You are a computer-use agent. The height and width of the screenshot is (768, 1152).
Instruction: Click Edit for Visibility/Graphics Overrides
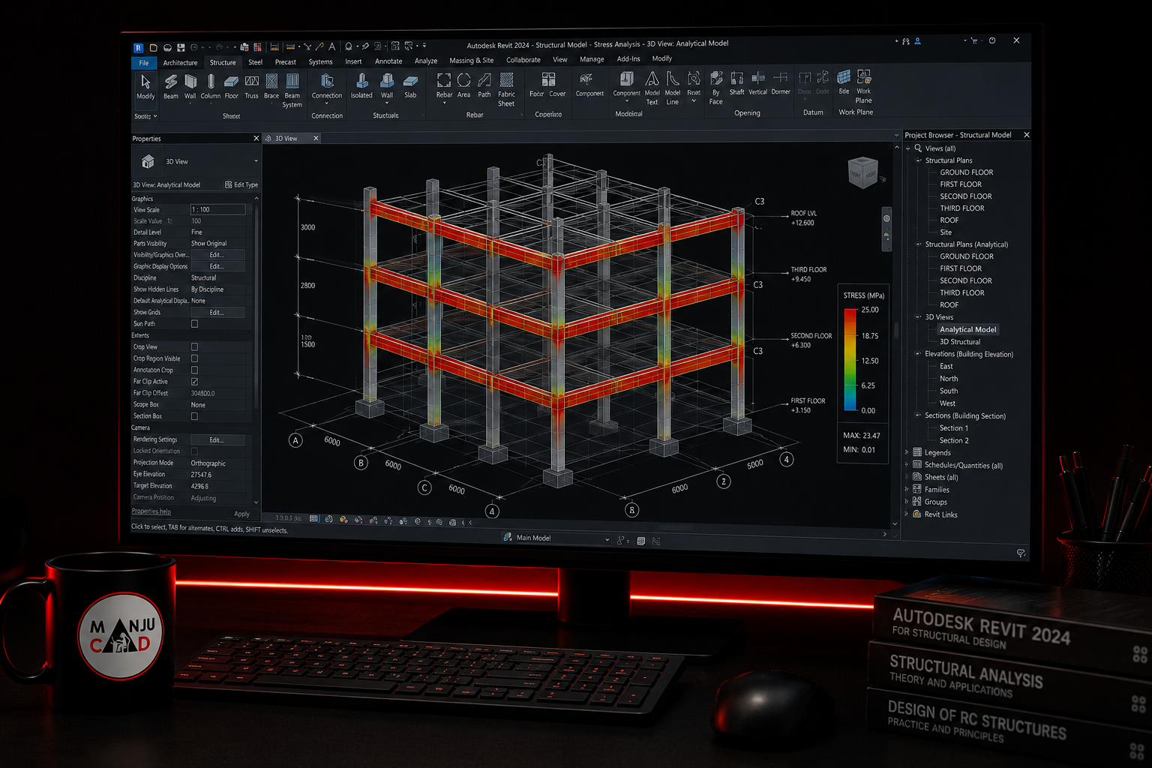(x=217, y=255)
